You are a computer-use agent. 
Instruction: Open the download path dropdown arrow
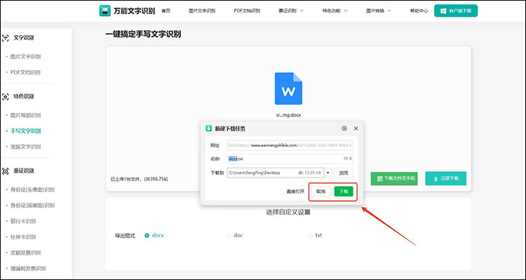[x=328, y=173]
